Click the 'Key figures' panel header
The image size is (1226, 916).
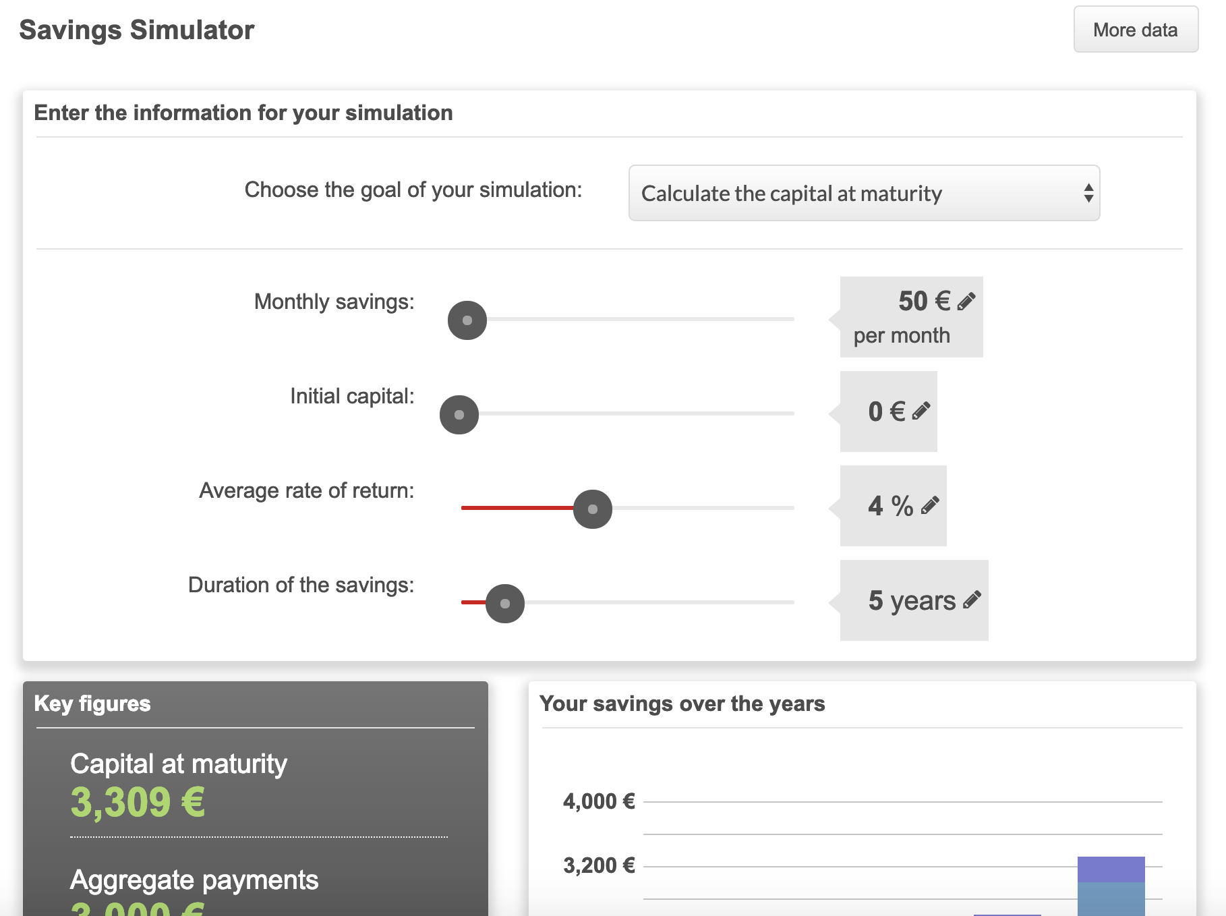tap(92, 704)
